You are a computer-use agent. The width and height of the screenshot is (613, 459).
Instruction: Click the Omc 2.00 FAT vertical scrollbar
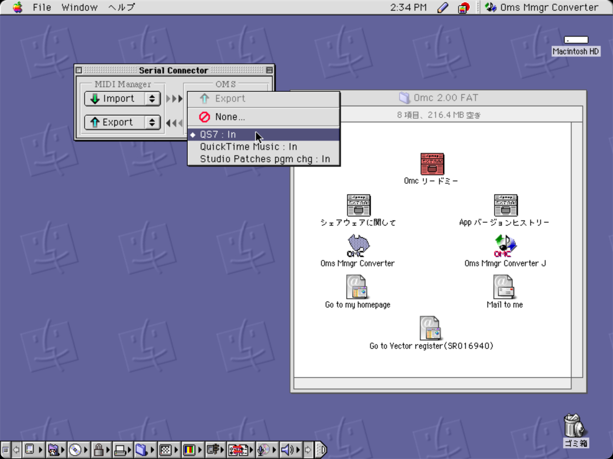[x=577, y=249]
